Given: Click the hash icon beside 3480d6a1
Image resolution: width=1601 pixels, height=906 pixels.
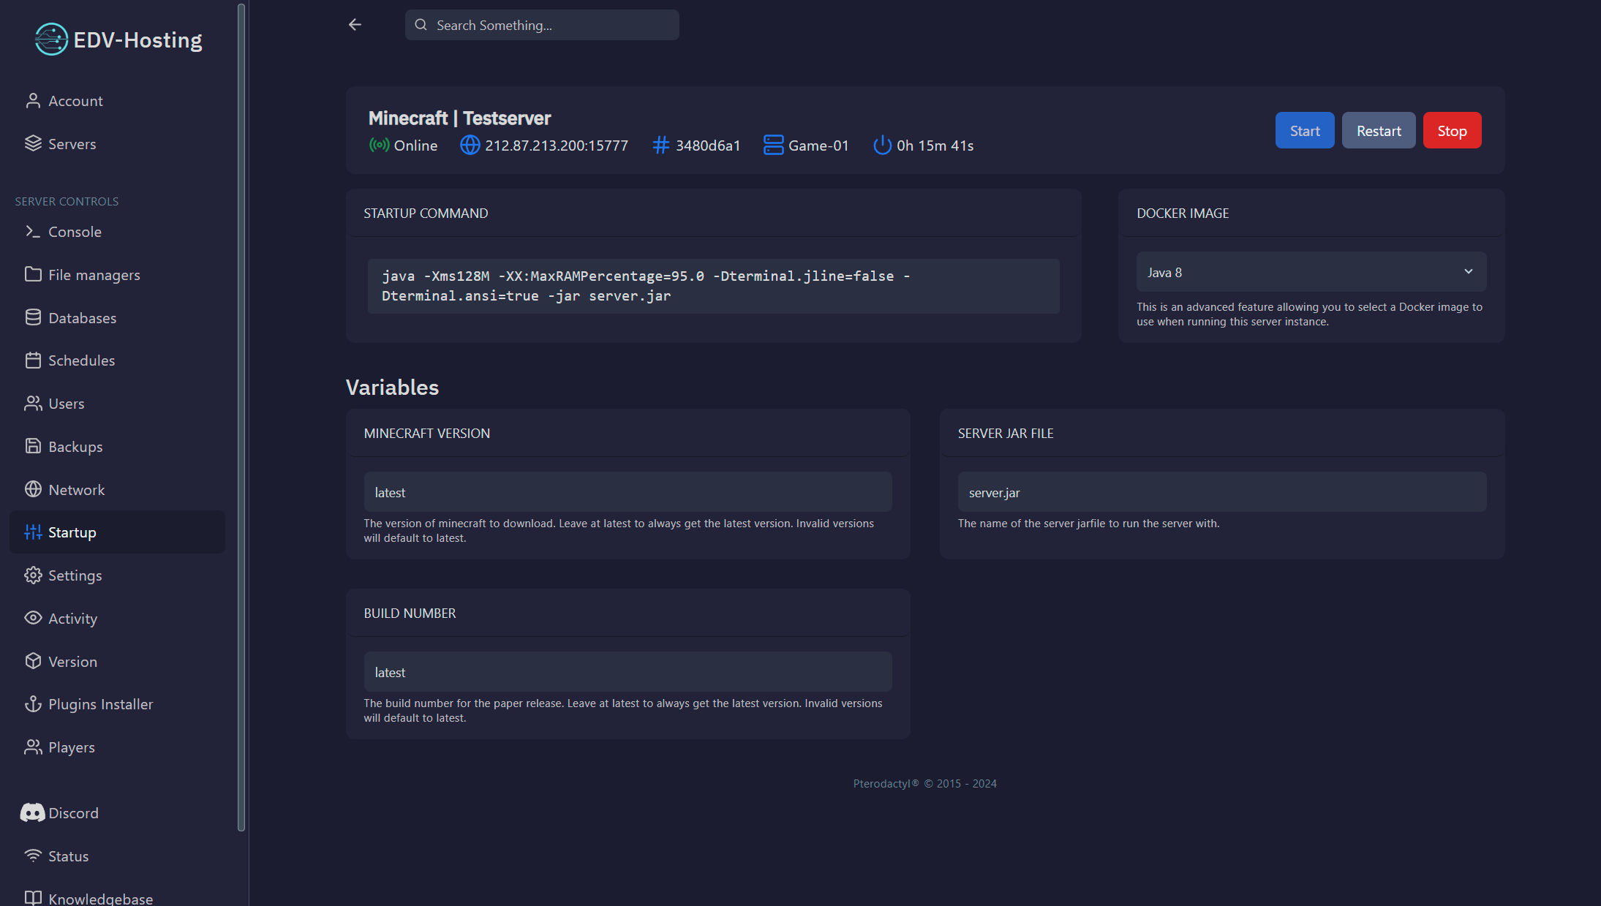Looking at the screenshot, I should click(660, 145).
